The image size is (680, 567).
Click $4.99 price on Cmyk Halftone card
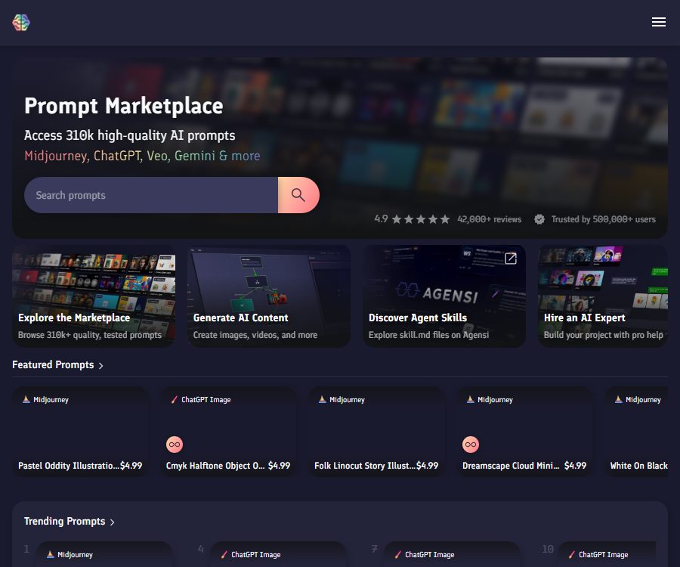click(x=280, y=466)
